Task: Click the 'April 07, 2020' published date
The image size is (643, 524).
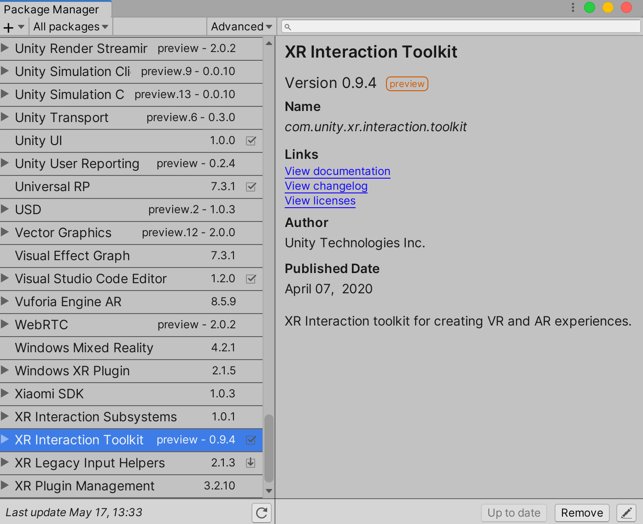Action: [329, 289]
